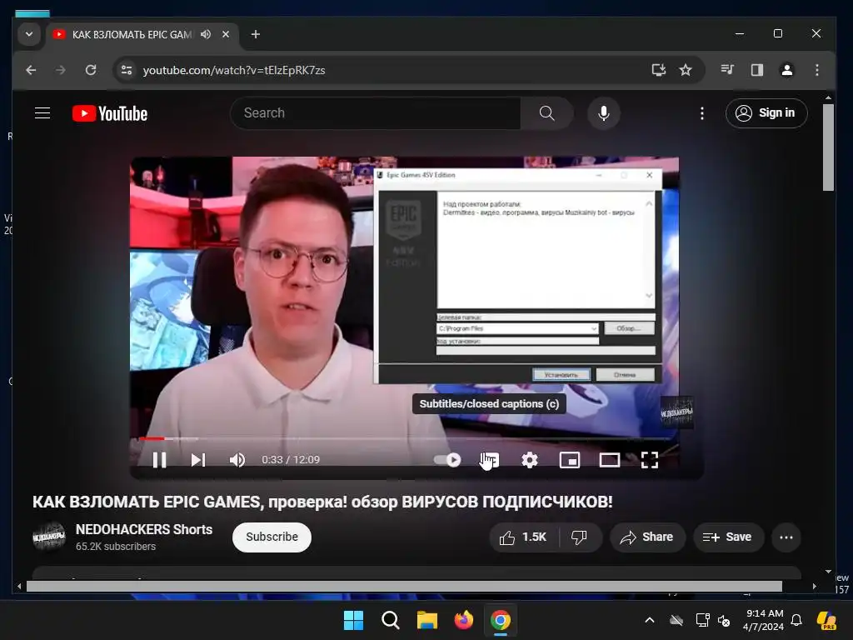853x640 pixels.
Task: Pause the YouTube video
Action: [159, 460]
